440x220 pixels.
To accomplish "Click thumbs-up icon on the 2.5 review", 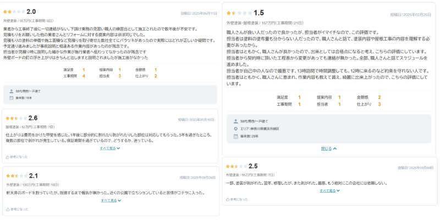I will point(228,200).
